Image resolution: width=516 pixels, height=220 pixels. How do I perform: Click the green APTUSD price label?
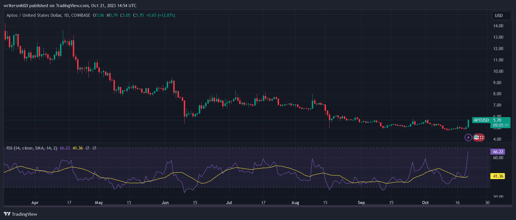[x=481, y=120]
